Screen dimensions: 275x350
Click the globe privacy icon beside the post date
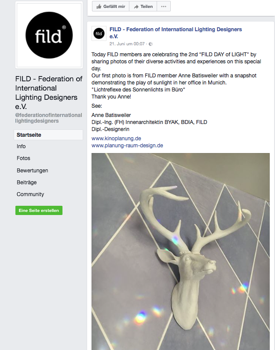point(150,44)
